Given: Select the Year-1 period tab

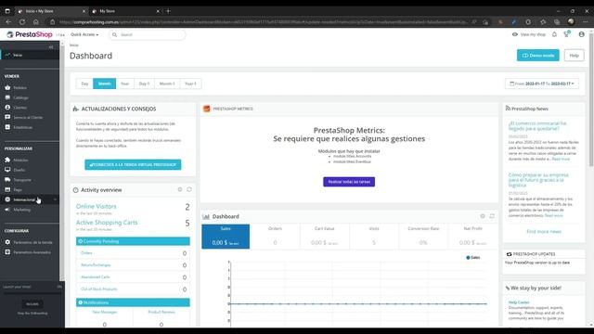Looking at the screenshot, I should [x=190, y=83].
